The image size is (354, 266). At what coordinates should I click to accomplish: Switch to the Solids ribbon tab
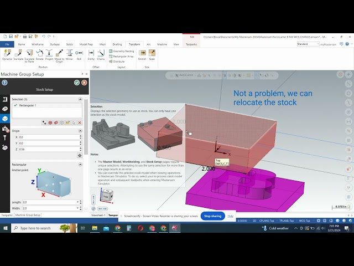coord(69,44)
